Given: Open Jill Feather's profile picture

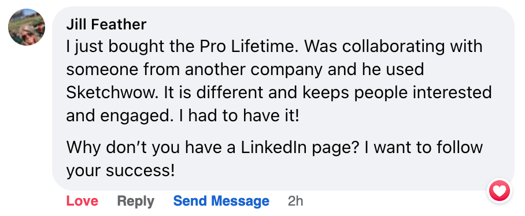Looking at the screenshot, I should pos(27,27).
